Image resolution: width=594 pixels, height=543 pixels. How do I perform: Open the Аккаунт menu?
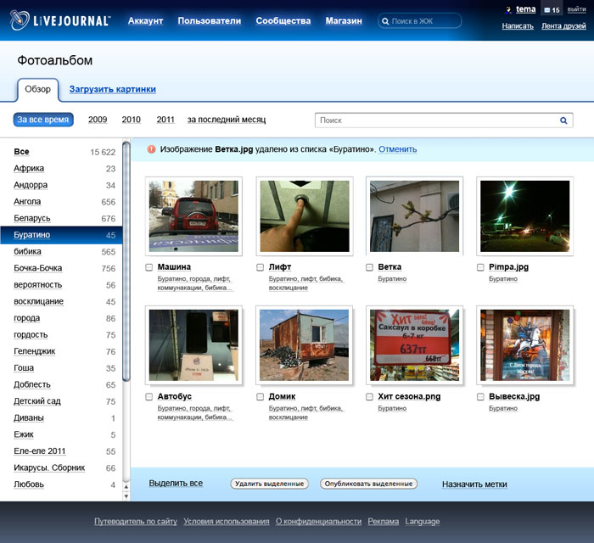(145, 20)
